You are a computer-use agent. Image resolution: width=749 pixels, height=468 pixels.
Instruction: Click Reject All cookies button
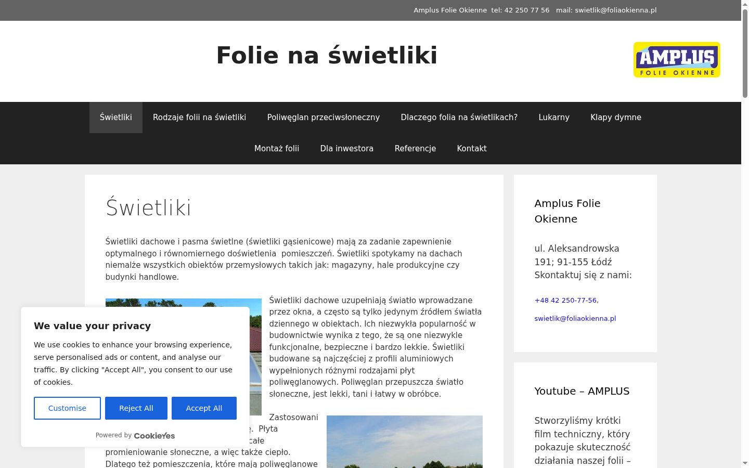pos(136,408)
